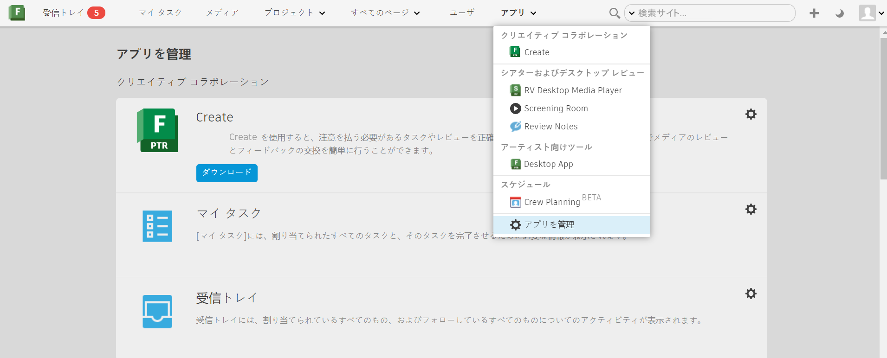The height and width of the screenshot is (358, 887).
Task: Click Review Notes icon in menu
Action: [x=515, y=127]
